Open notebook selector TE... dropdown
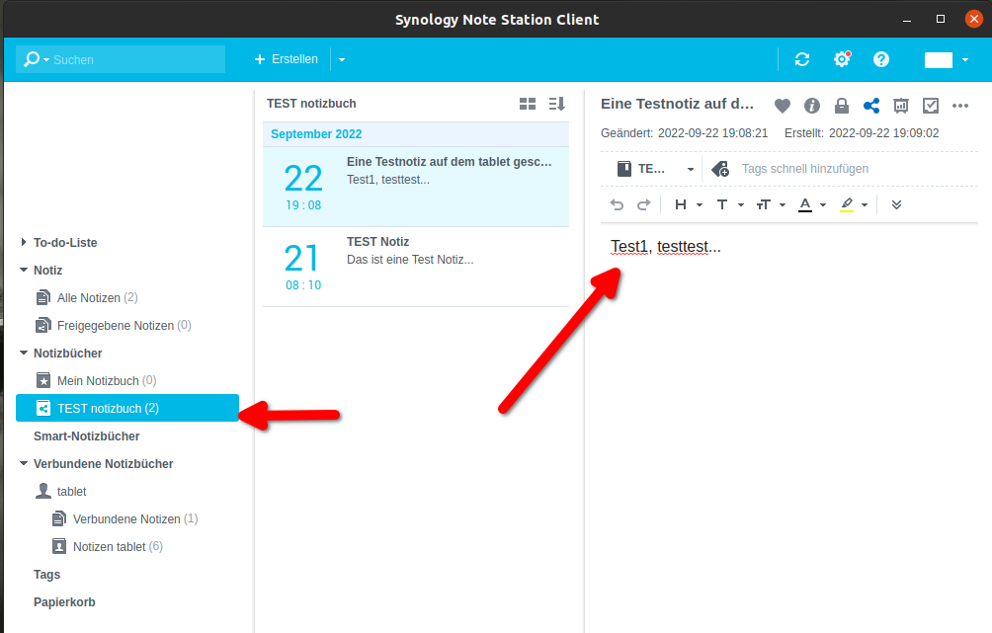The width and height of the screenshot is (992, 633). click(655, 169)
